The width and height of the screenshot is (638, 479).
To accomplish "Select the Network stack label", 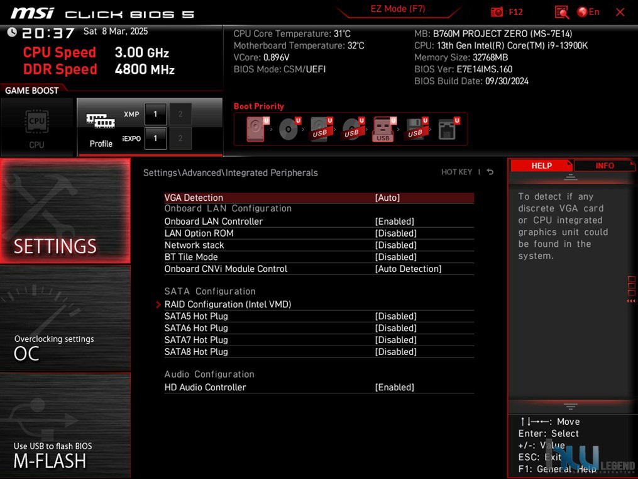I will tap(194, 245).
